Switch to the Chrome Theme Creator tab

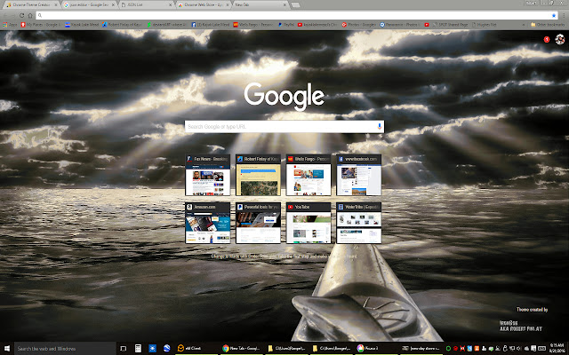[31, 4]
